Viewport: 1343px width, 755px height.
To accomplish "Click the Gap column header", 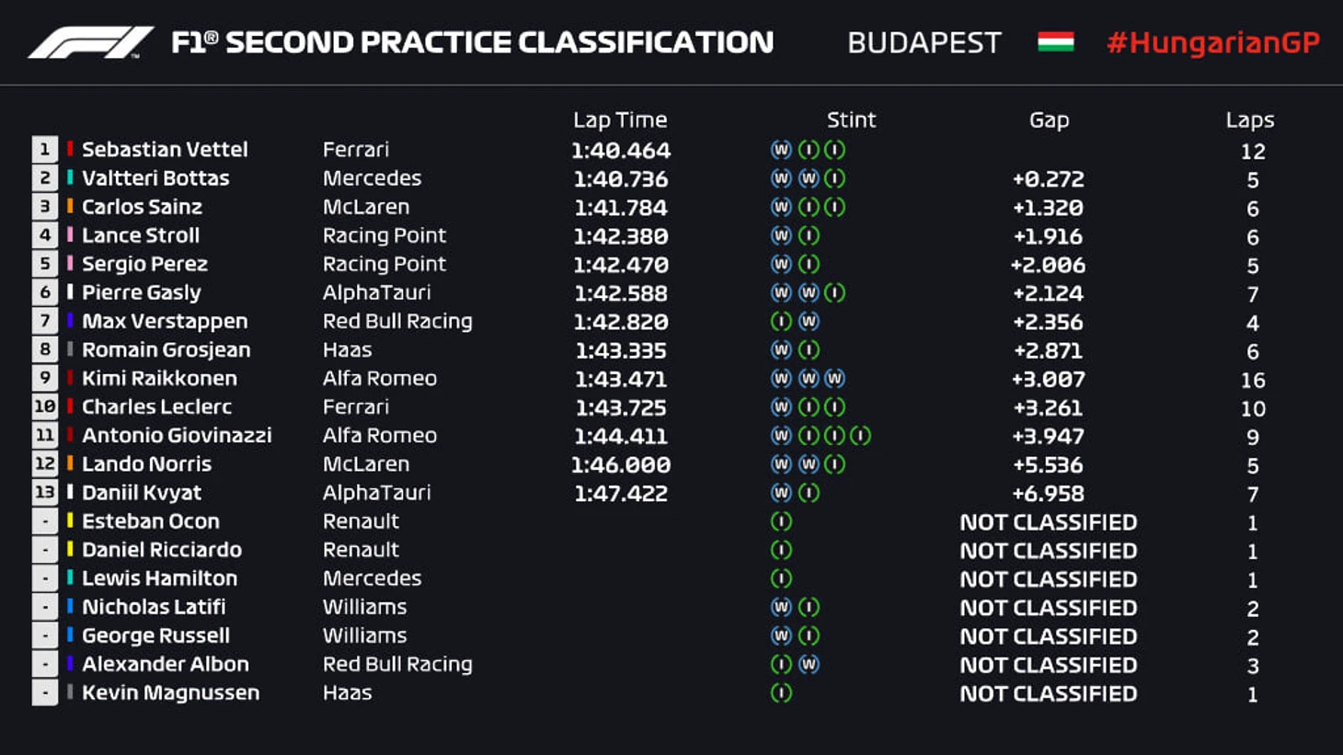I will (1049, 120).
